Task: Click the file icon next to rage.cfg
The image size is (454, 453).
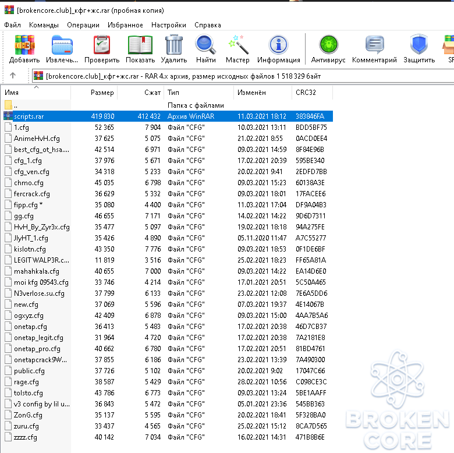Action: (8, 382)
